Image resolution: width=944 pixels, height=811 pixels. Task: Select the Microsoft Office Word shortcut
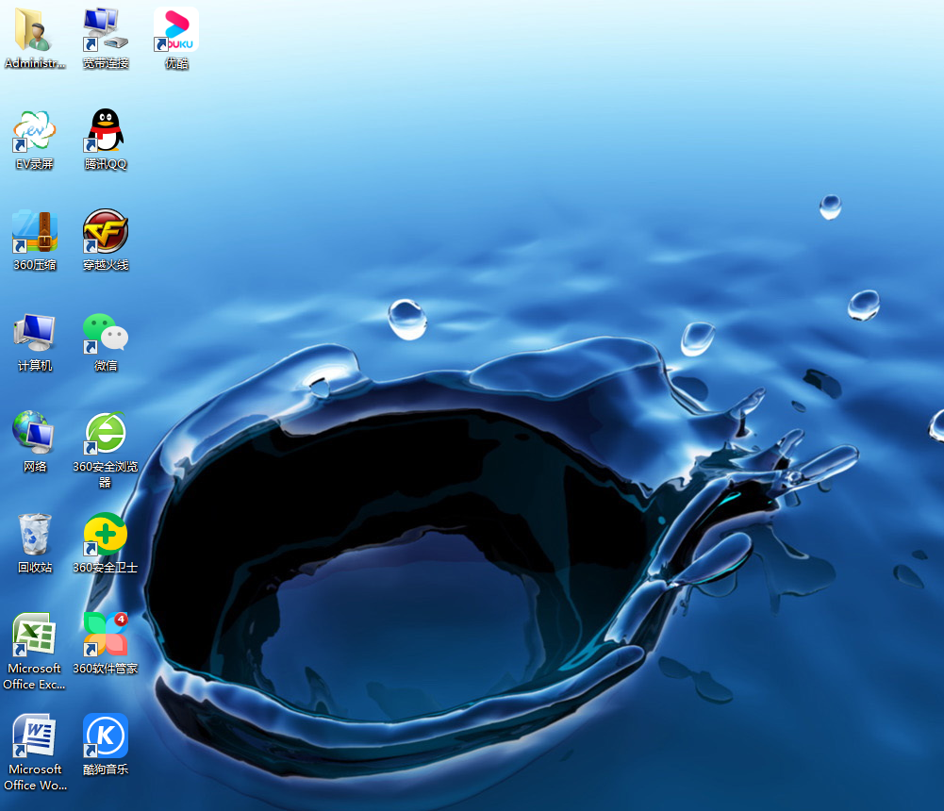[35, 737]
